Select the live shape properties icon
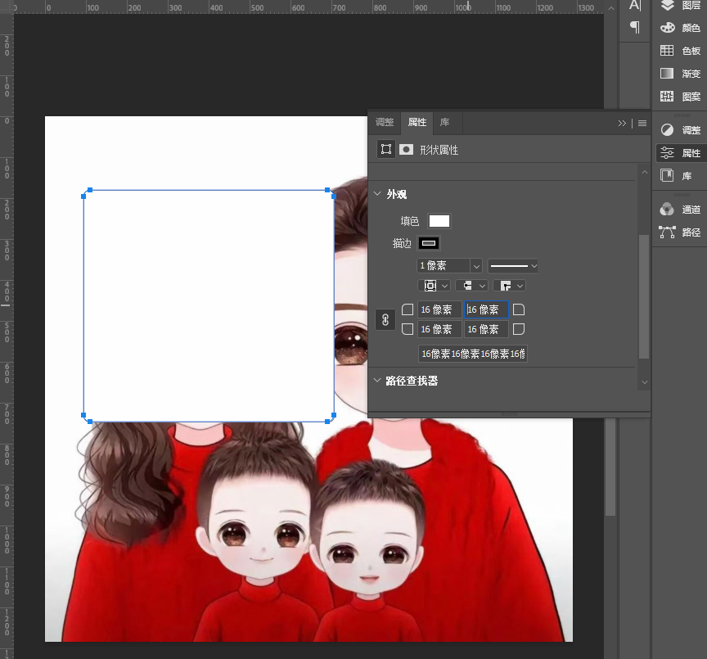This screenshot has height=659, width=707. pyautogui.click(x=386, y=149)
